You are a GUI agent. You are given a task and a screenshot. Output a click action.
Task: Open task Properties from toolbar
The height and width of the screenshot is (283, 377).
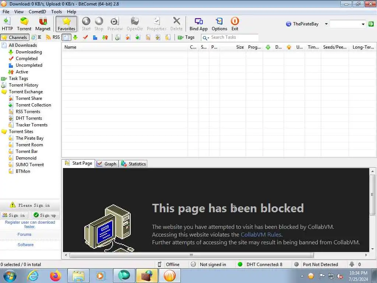point(156,24)
